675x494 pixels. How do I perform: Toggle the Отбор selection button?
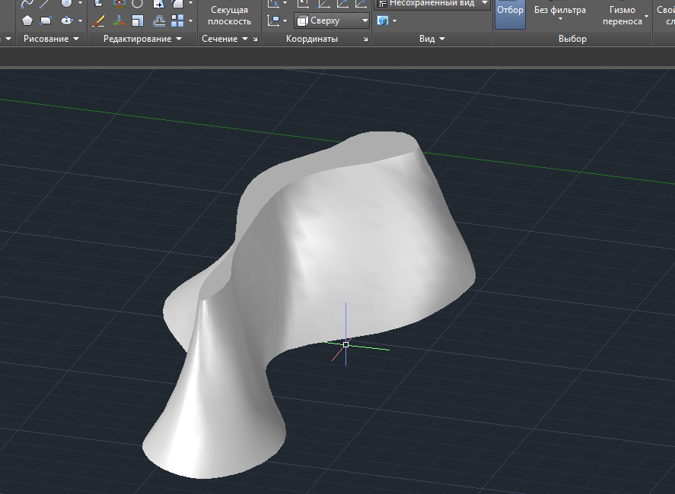pos(510,14)
